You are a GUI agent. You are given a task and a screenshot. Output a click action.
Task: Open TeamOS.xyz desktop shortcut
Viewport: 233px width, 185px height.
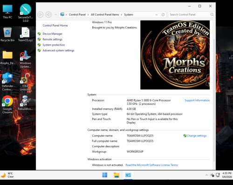click(x=25, y=34)
